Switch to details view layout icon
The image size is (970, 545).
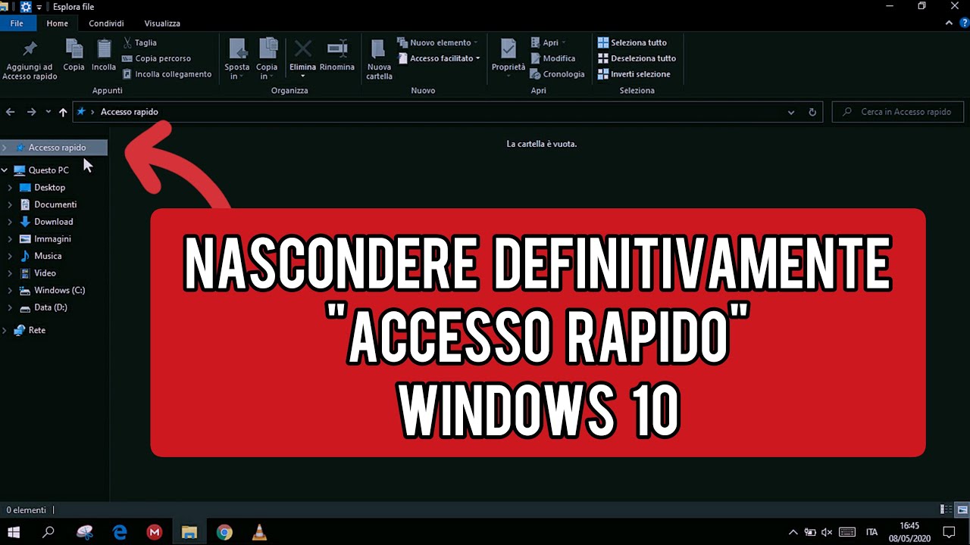tap(947, 510)
